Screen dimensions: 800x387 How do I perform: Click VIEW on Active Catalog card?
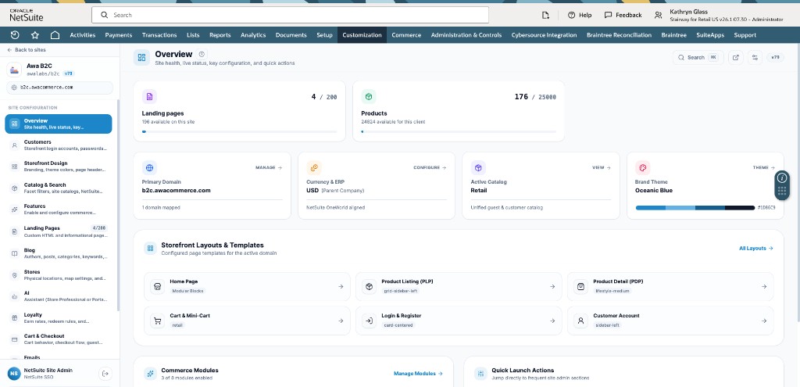click(602, 167)
